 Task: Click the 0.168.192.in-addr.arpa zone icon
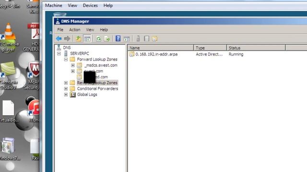[131, 54]
